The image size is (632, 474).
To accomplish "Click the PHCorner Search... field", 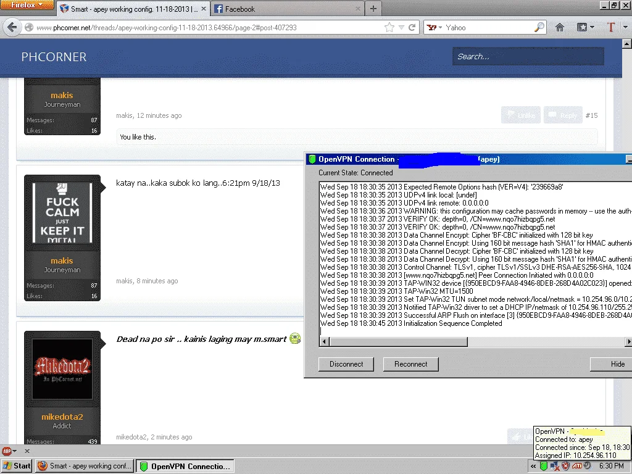I will pyautogui.click(x=528, y=56).
